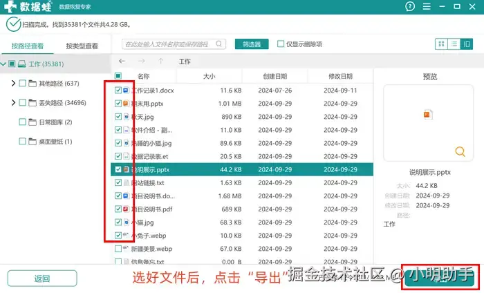Collapse the 工作 (35381) tree node
484x293 pixels.
click(x=3, y=64)
